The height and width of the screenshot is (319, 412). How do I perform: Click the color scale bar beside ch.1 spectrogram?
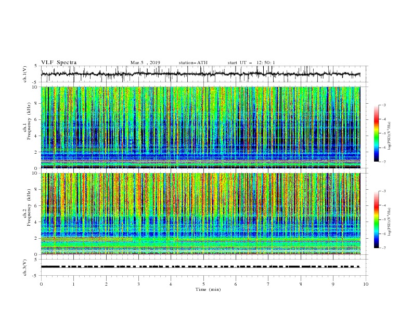[377, 133]
